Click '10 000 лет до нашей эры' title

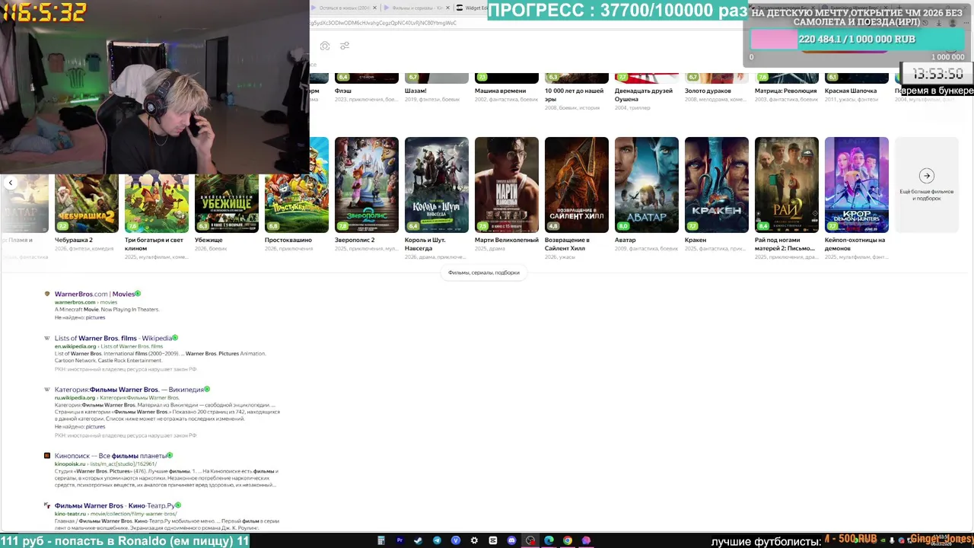575,94
